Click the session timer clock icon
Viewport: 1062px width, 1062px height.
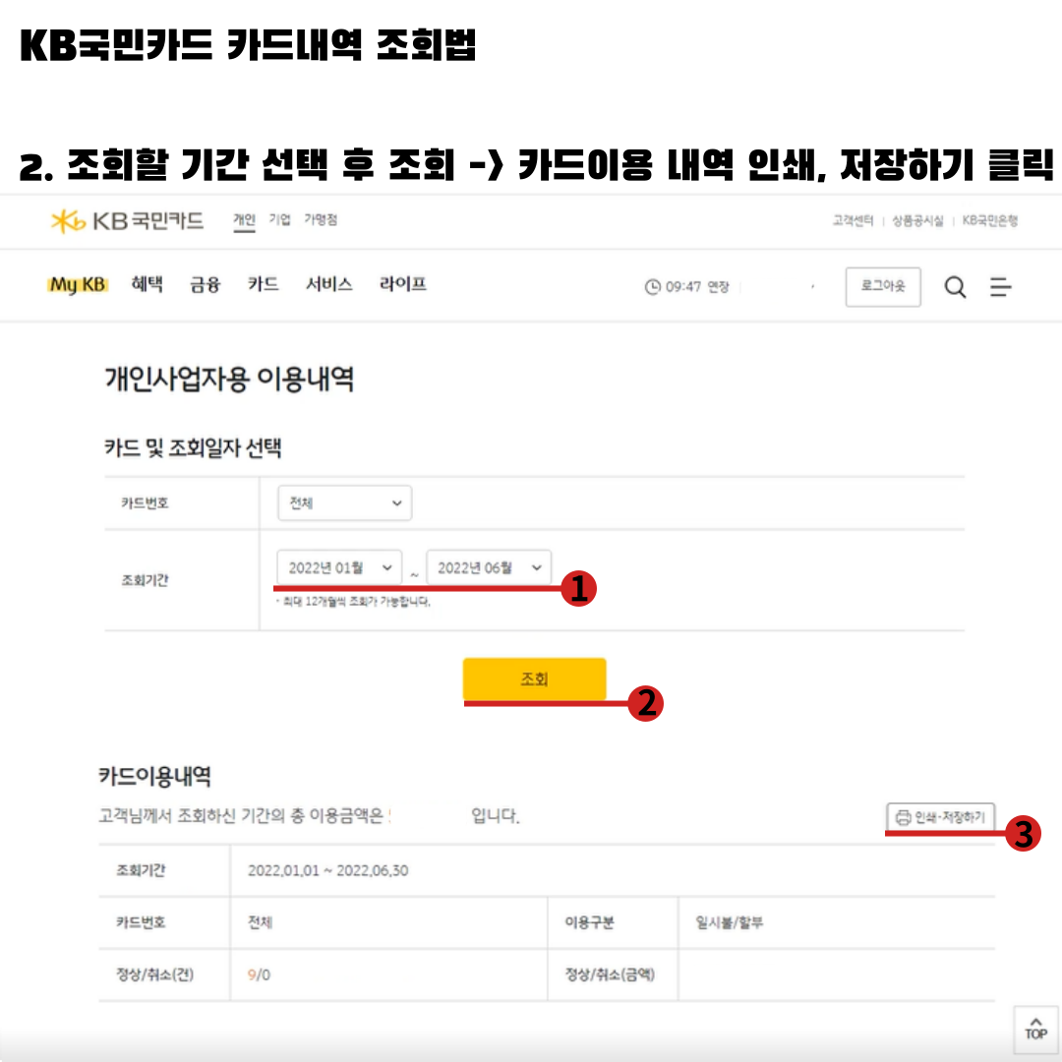coord(652,287)
